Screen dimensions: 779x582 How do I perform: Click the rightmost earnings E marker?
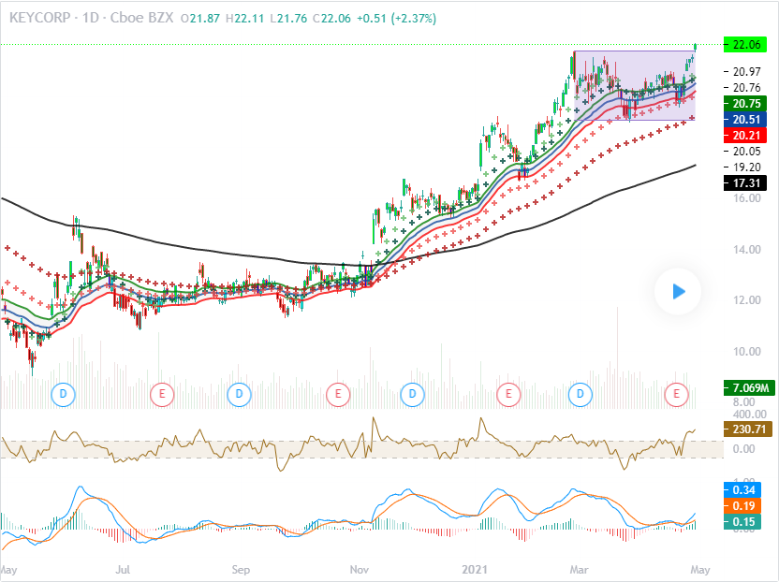coord(677,394)
